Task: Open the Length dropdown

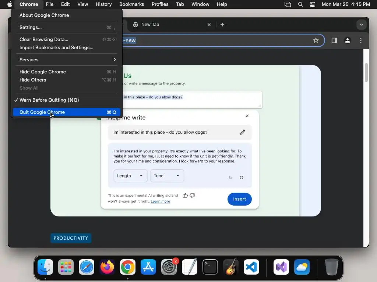Action: 130,176
